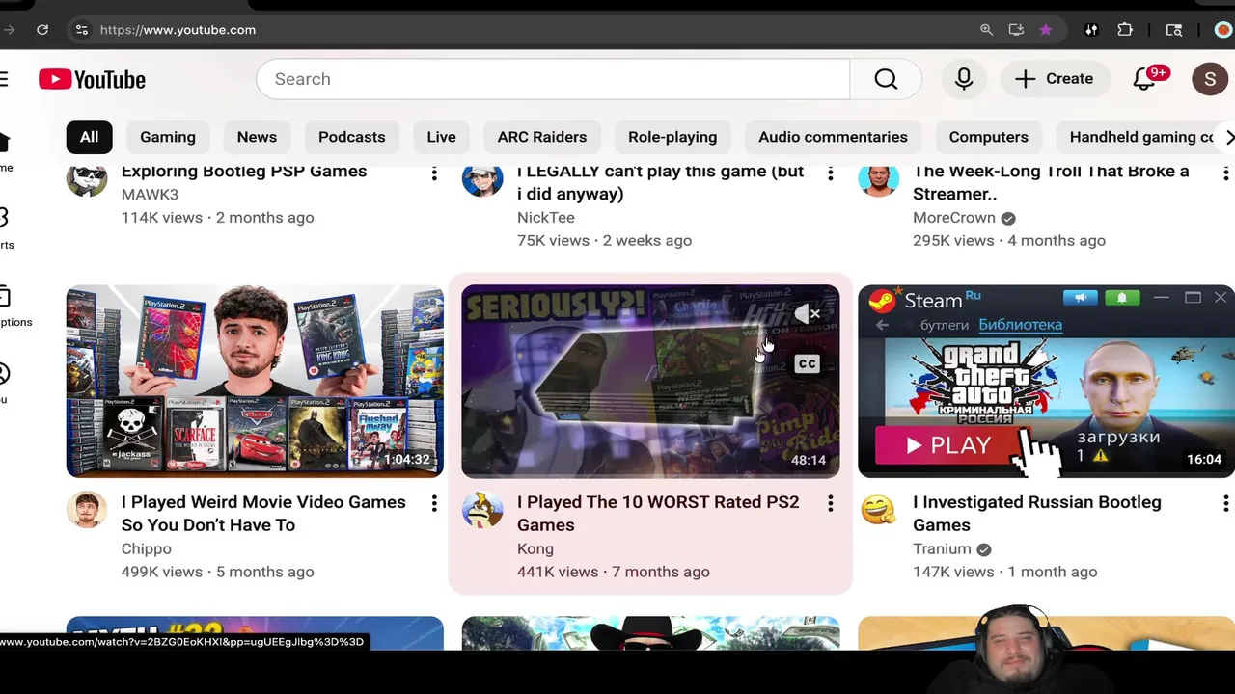Open the PS2 worst games preview thumbnail
Viewport: 1235px width, 694px height.
(650, 381)
